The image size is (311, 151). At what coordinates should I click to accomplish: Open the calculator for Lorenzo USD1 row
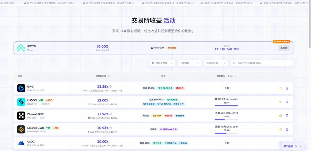point(287,129)
